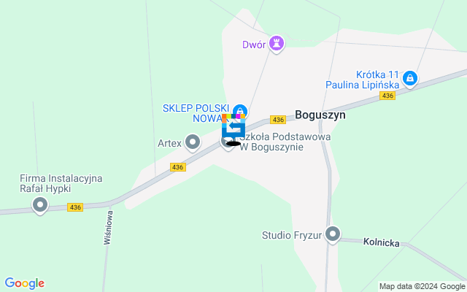This screenshot has height=292, width=467.
Task: Click the Artex location pin
Action: [193, 142]
